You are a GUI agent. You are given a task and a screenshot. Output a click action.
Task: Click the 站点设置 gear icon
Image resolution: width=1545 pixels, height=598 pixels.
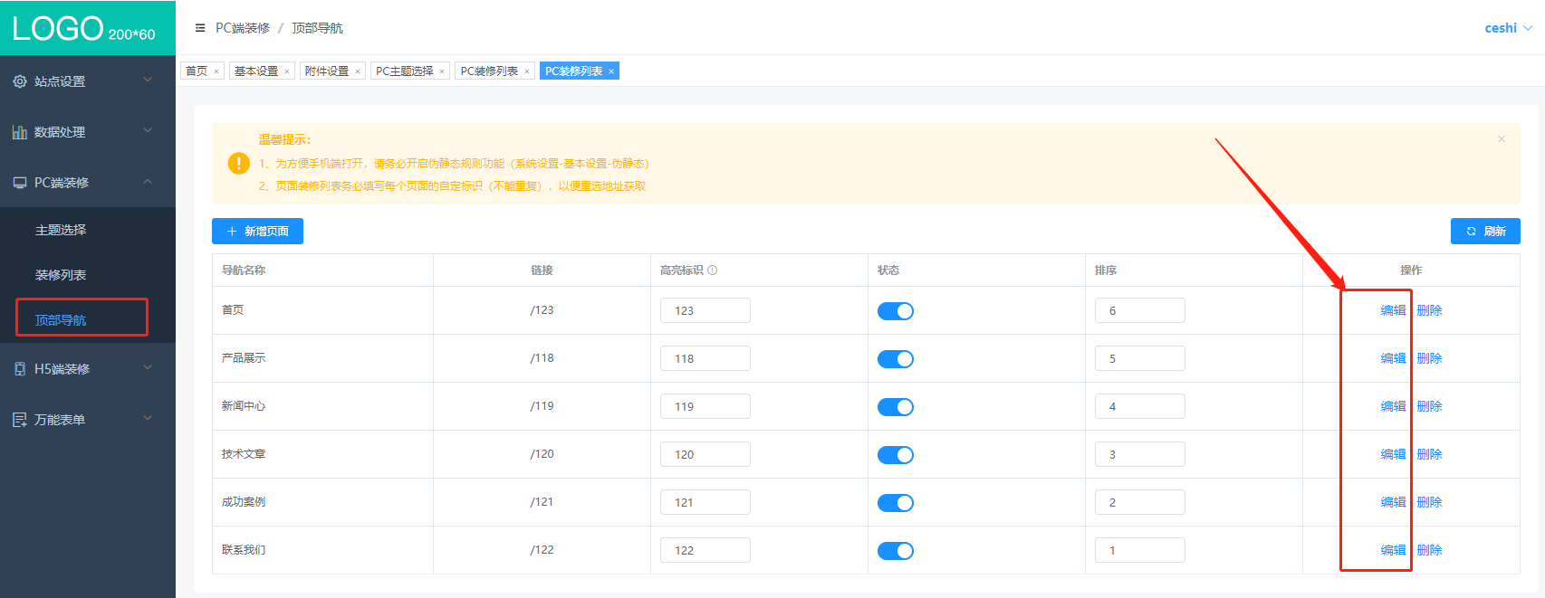click(20, 81)
